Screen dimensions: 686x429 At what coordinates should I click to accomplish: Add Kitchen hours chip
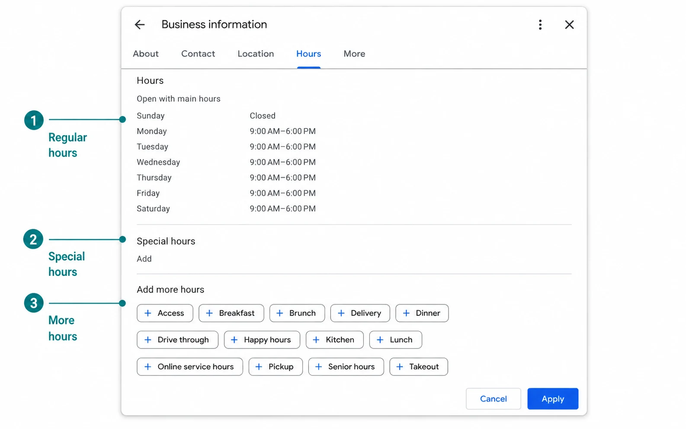[x=334, y=340]
